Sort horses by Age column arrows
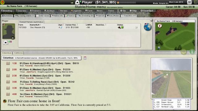Image resolution: width=198 pixels, height=111 pixels. (x=63, y=25)
